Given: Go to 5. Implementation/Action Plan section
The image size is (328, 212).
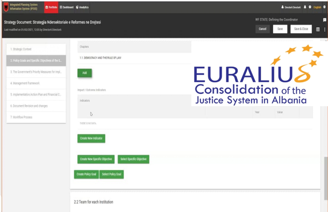Looking at the screenshot, I should [x=36, y=95].
